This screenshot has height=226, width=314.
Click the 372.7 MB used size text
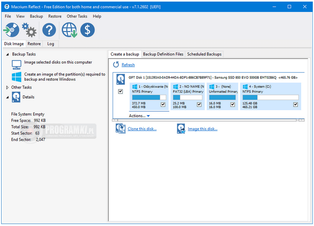tap(139, 103)
